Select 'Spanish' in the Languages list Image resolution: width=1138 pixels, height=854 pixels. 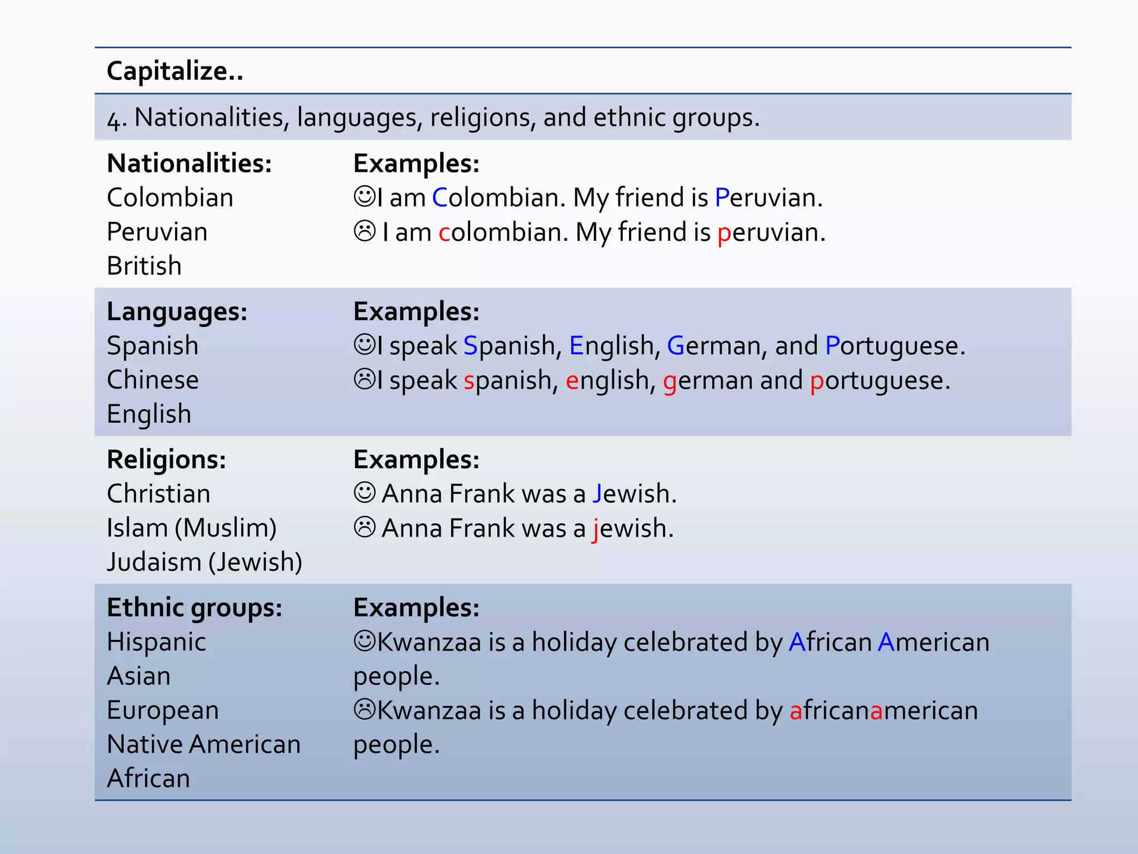[153, 346]
